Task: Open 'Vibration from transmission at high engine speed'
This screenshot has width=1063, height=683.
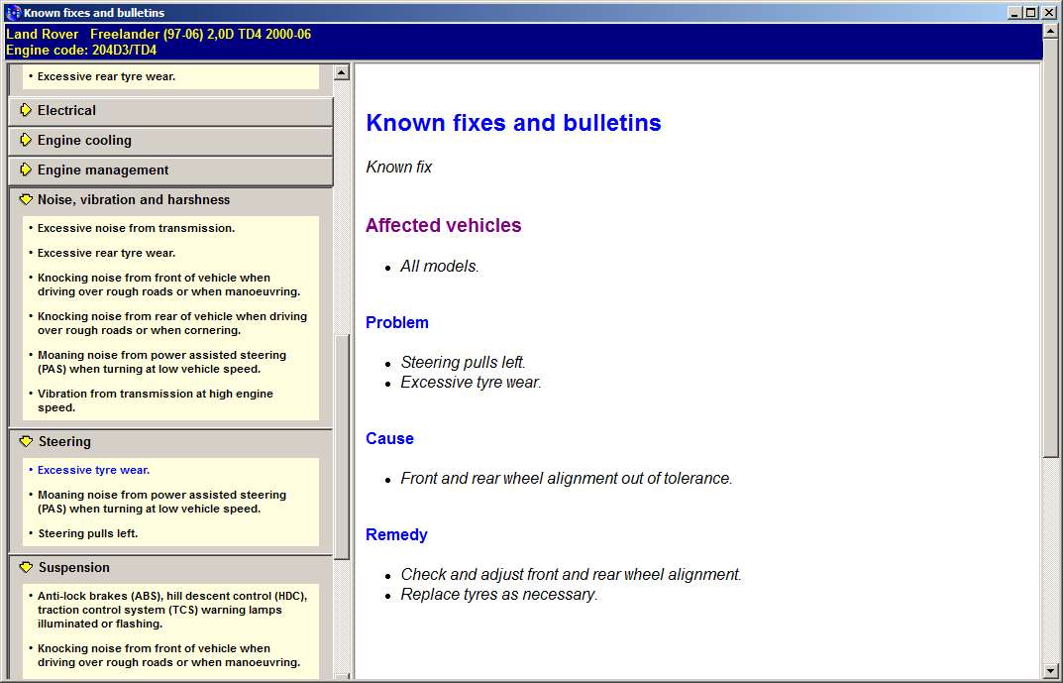Action: [x=156, y=400]
